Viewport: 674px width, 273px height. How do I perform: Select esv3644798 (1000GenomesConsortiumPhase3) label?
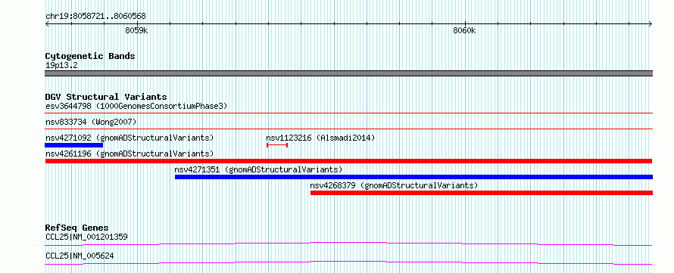point(136,106)
